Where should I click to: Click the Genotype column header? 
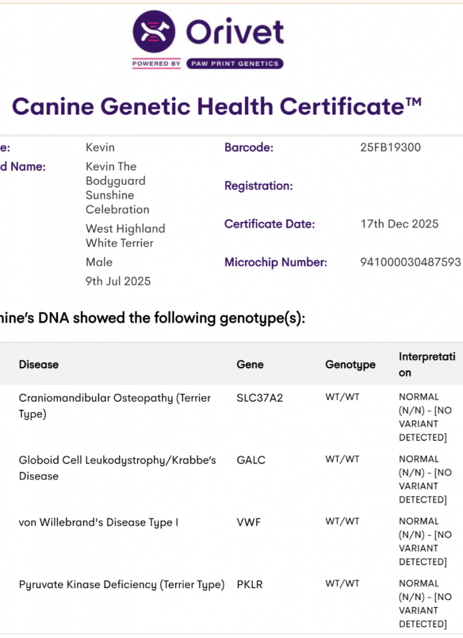(x=350, y=364)
